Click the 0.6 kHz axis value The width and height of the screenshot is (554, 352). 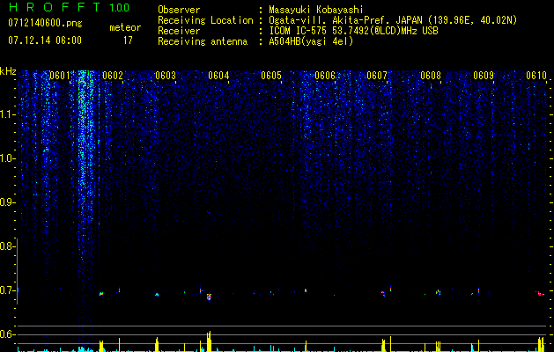click(7, 334)
